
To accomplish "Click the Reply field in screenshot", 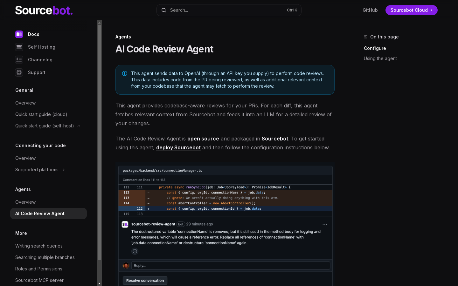I will coord(231,266).
